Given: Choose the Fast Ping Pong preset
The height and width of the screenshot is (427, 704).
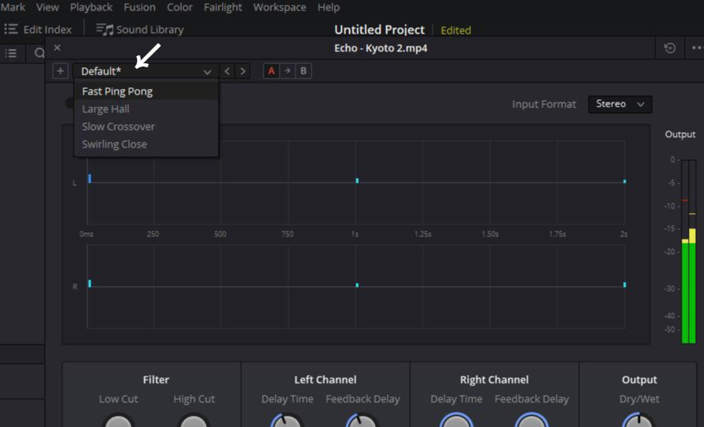Looking at the screenshot, I should [146, 91].
